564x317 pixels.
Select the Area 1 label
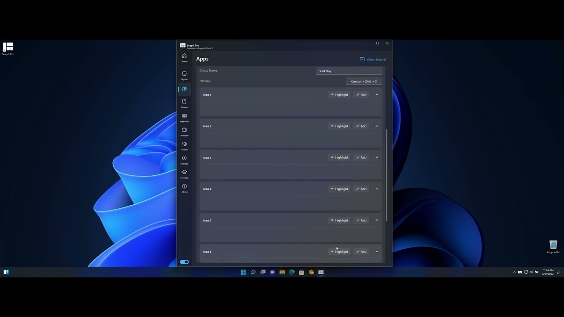pyautogui.click(x=207, y=95)
